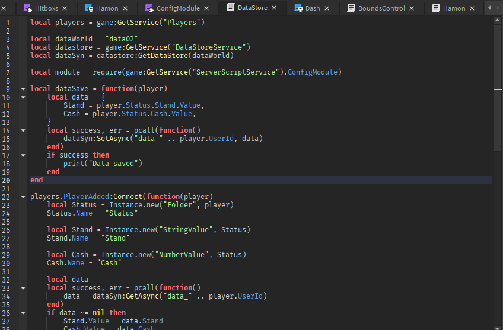Click player.Status.Cash.Value on line 12

tap(142, 114)
